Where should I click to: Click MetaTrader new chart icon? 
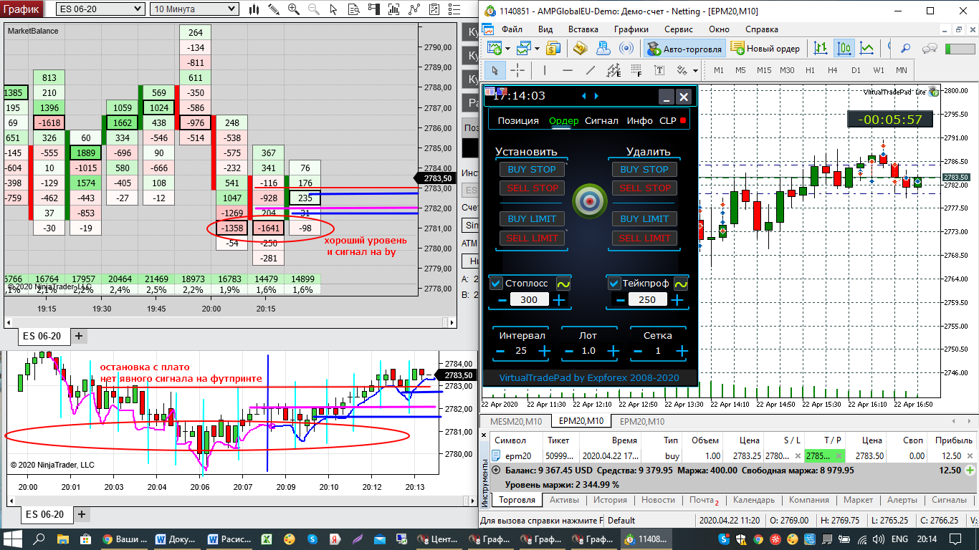tap(495, 49)
